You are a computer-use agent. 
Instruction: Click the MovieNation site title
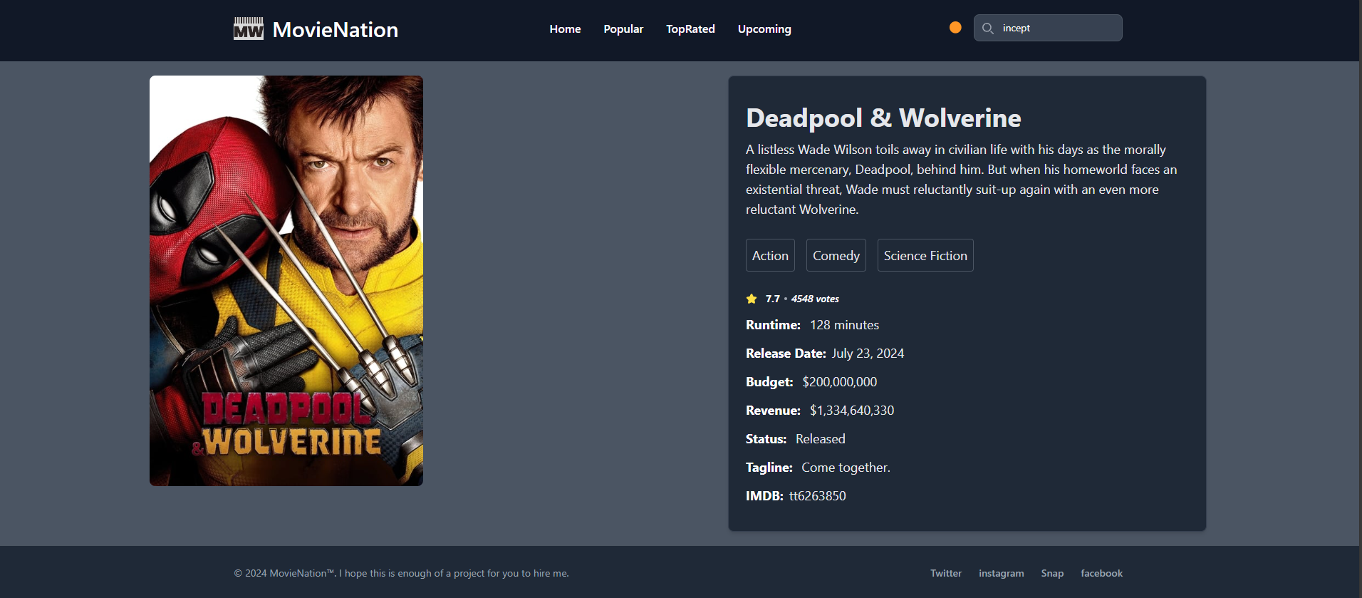point(336,29)
